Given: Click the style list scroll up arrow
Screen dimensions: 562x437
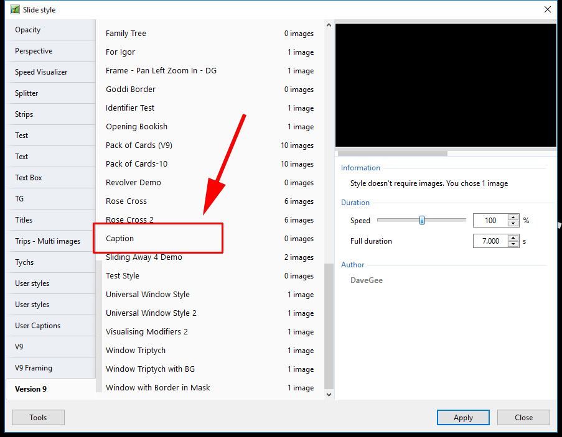Looking at the screenshot, I should pos(329,25).
